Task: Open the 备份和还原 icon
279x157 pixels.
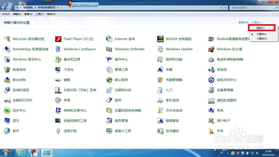Action: tap(58, 59)
